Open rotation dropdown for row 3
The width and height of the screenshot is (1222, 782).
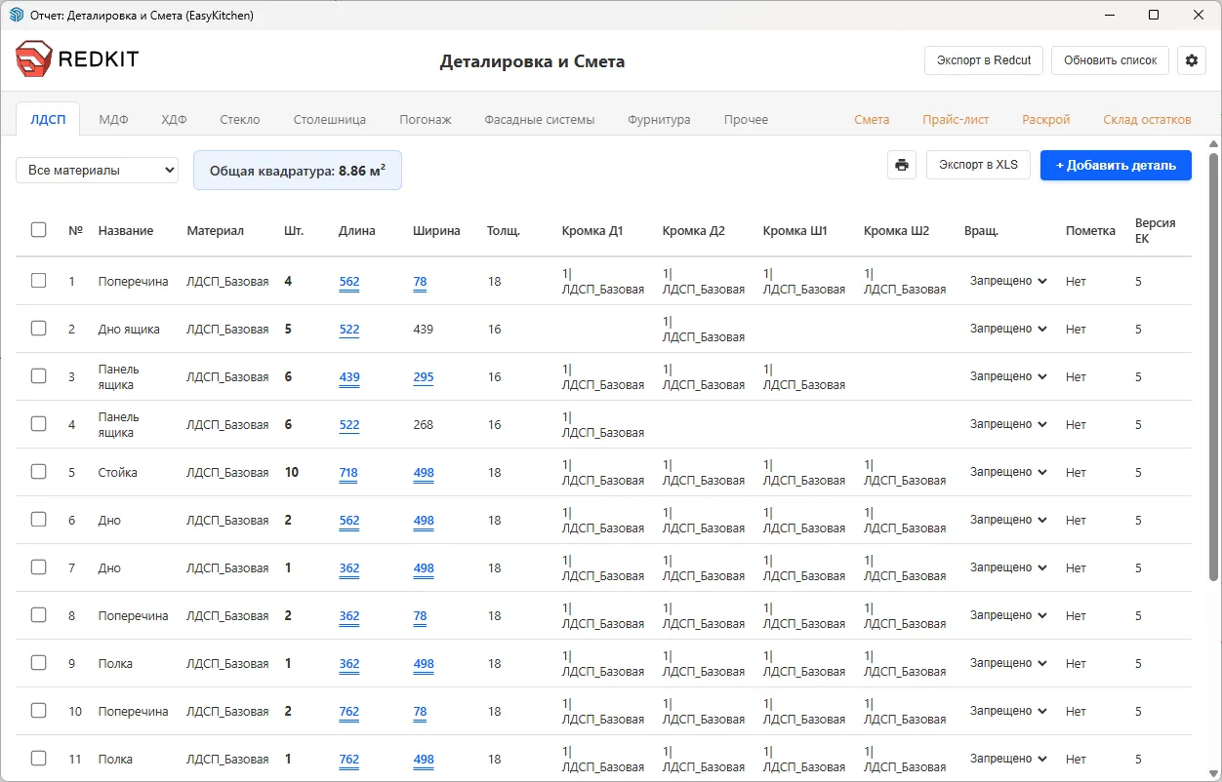[x=1008, y=376]
